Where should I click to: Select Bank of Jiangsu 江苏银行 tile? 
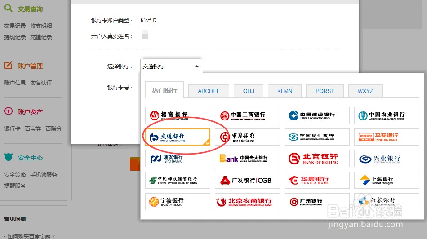(387, 202)
